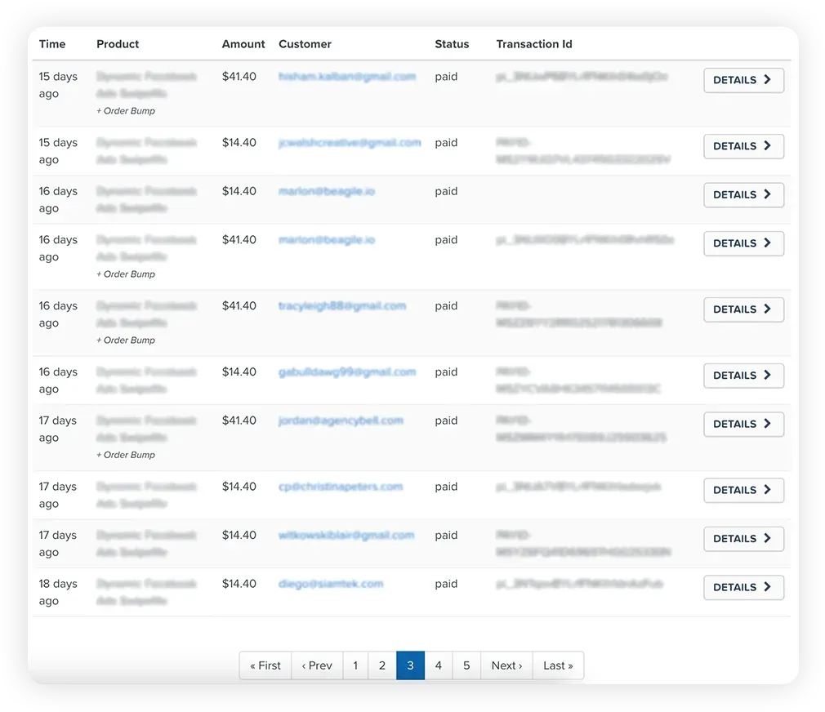The image size is (825, 712).
Task: Click the Transaction Id column header
Action: click(x=534, y=44)
